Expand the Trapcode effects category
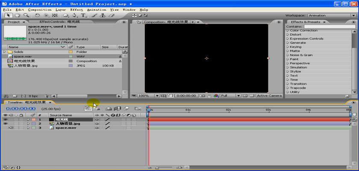The width and height of the screenshot is (359, 171). (288, 88)
